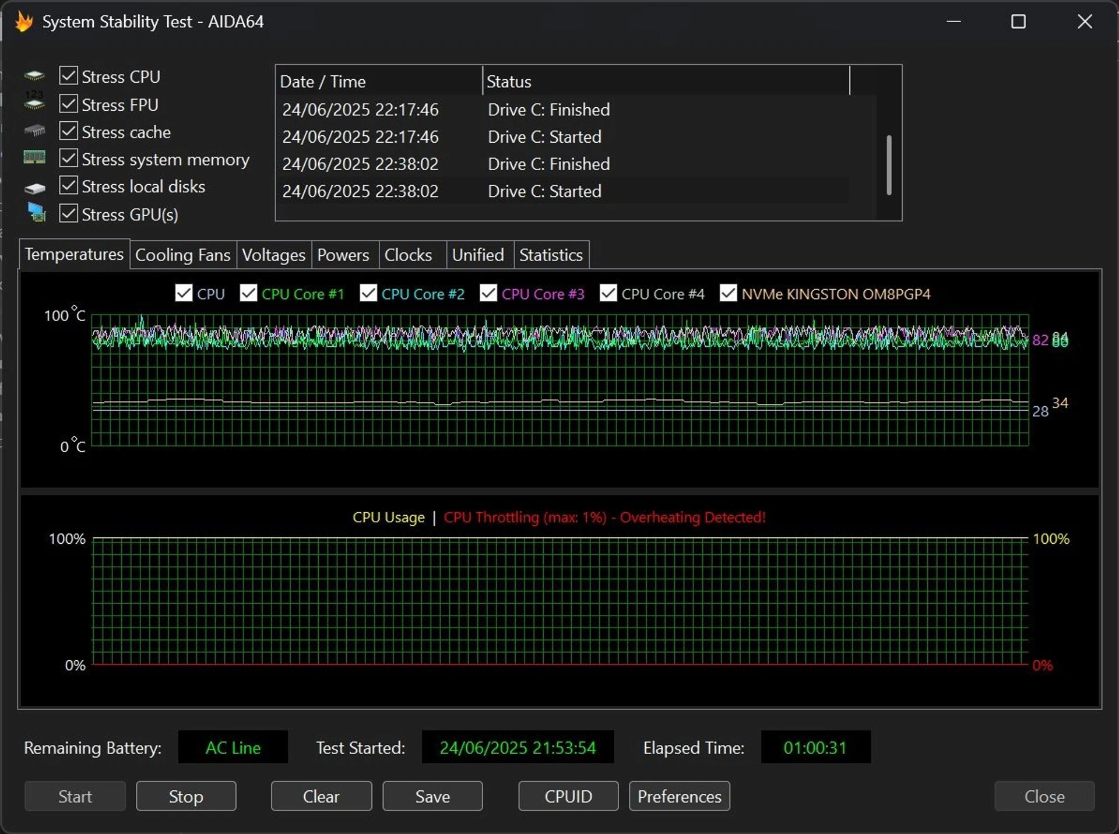Image resolution: width=1119 pixels, height=834 pixels.
Task: Disable Stress local disks option
Action: coord(69,185)
